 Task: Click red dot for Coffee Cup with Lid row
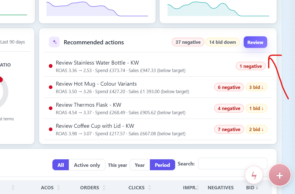point(51,129)
